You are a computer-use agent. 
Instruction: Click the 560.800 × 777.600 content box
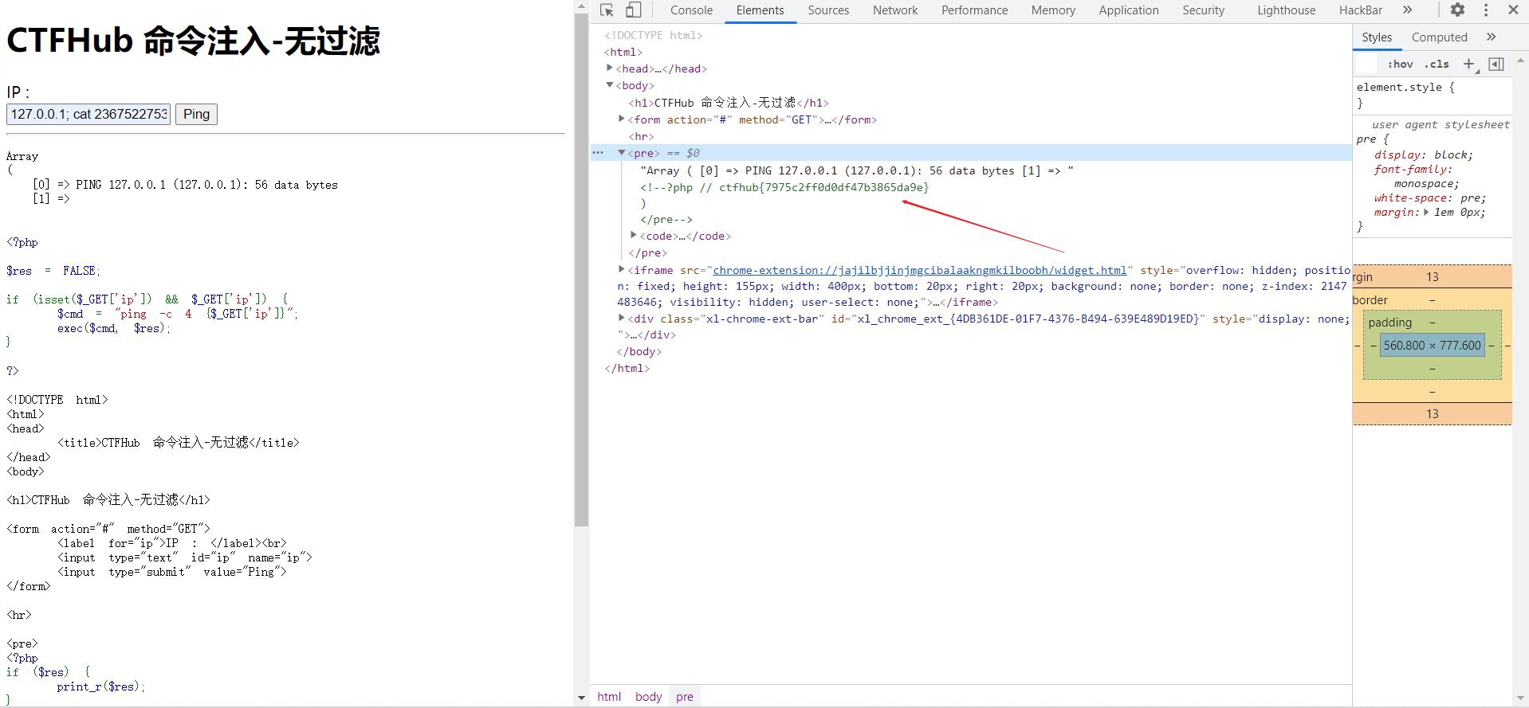(1432, 345)
